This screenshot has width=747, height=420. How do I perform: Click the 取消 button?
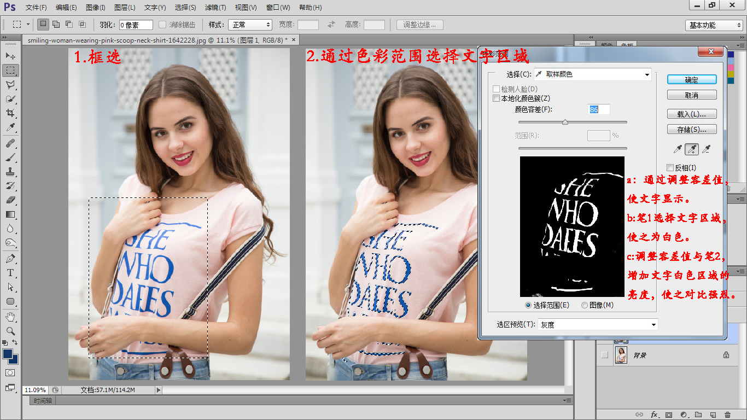coord(692,95)
